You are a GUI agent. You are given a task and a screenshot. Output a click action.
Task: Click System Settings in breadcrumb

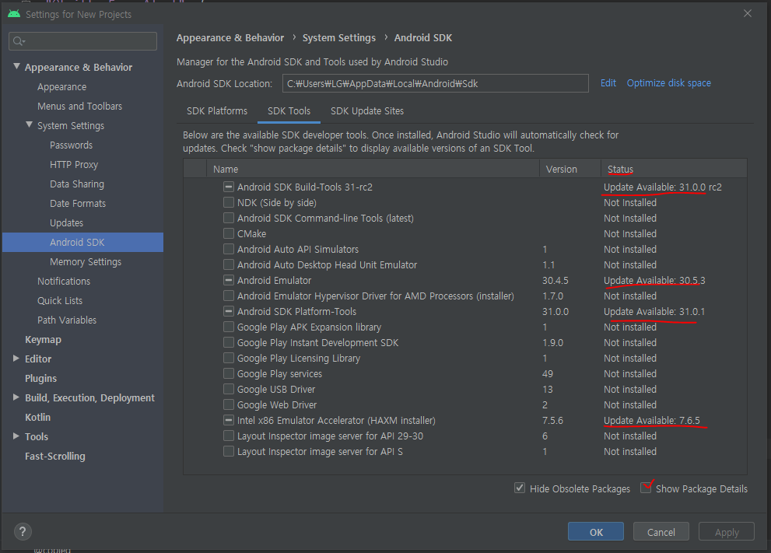(338, 38)
